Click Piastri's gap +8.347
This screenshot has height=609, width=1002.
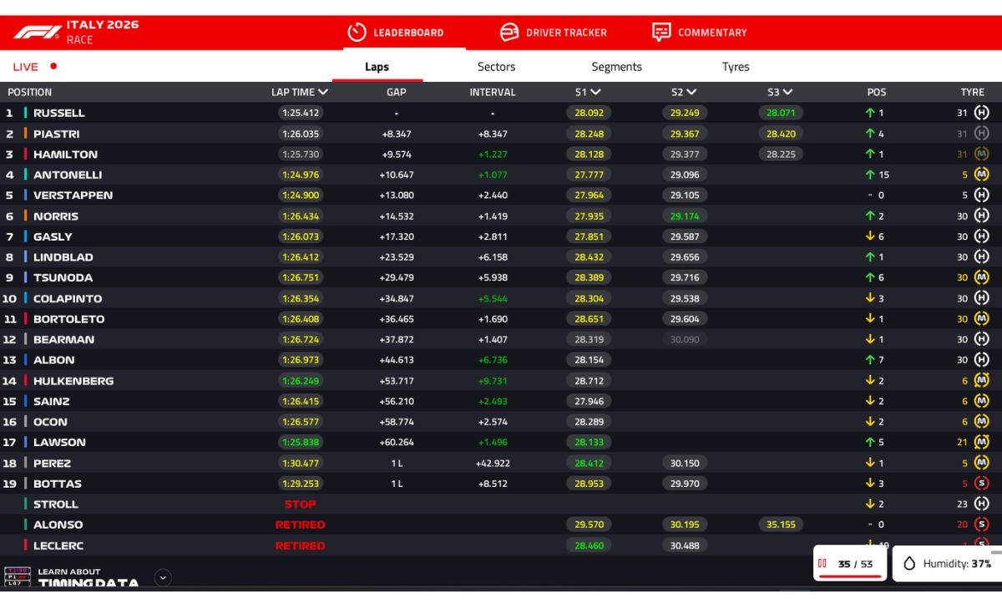pyautogui.click(x=397, y=134)
